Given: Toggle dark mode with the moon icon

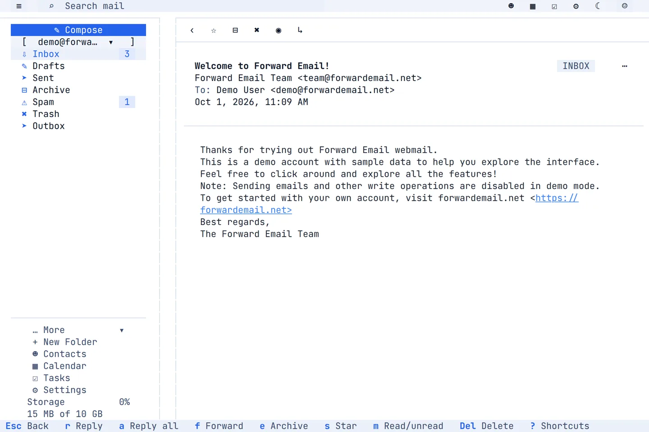Looking at the screenshot, I should [598, 6].
